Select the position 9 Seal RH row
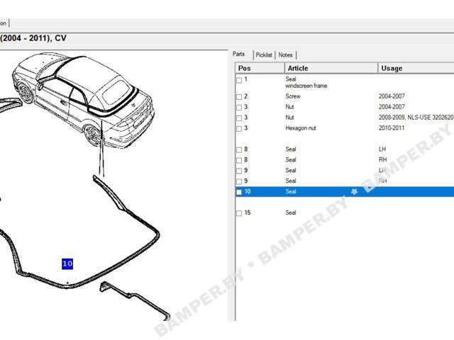The image size is (454, 340). point(345,181)
